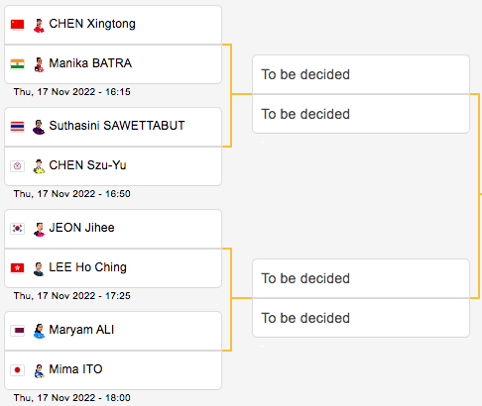
Task: Select last To be decided slot
Action: point(361,318)
